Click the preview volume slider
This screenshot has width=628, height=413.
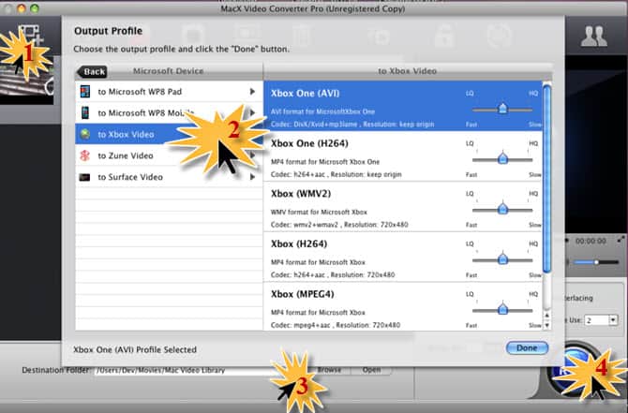[x=596, y=262]
